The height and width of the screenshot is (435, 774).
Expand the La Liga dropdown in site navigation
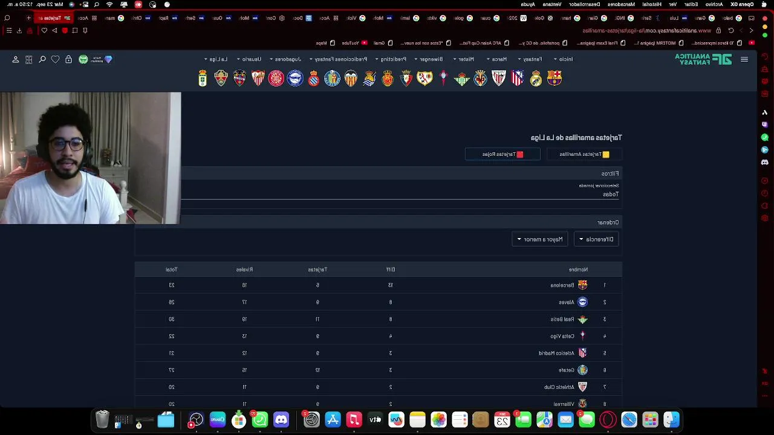click(x=216, y=59)
